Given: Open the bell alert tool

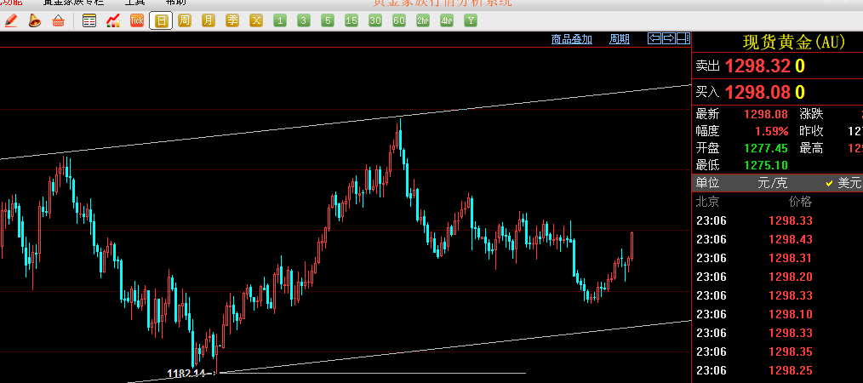Looking at the screenshot, I should (35, 21).
